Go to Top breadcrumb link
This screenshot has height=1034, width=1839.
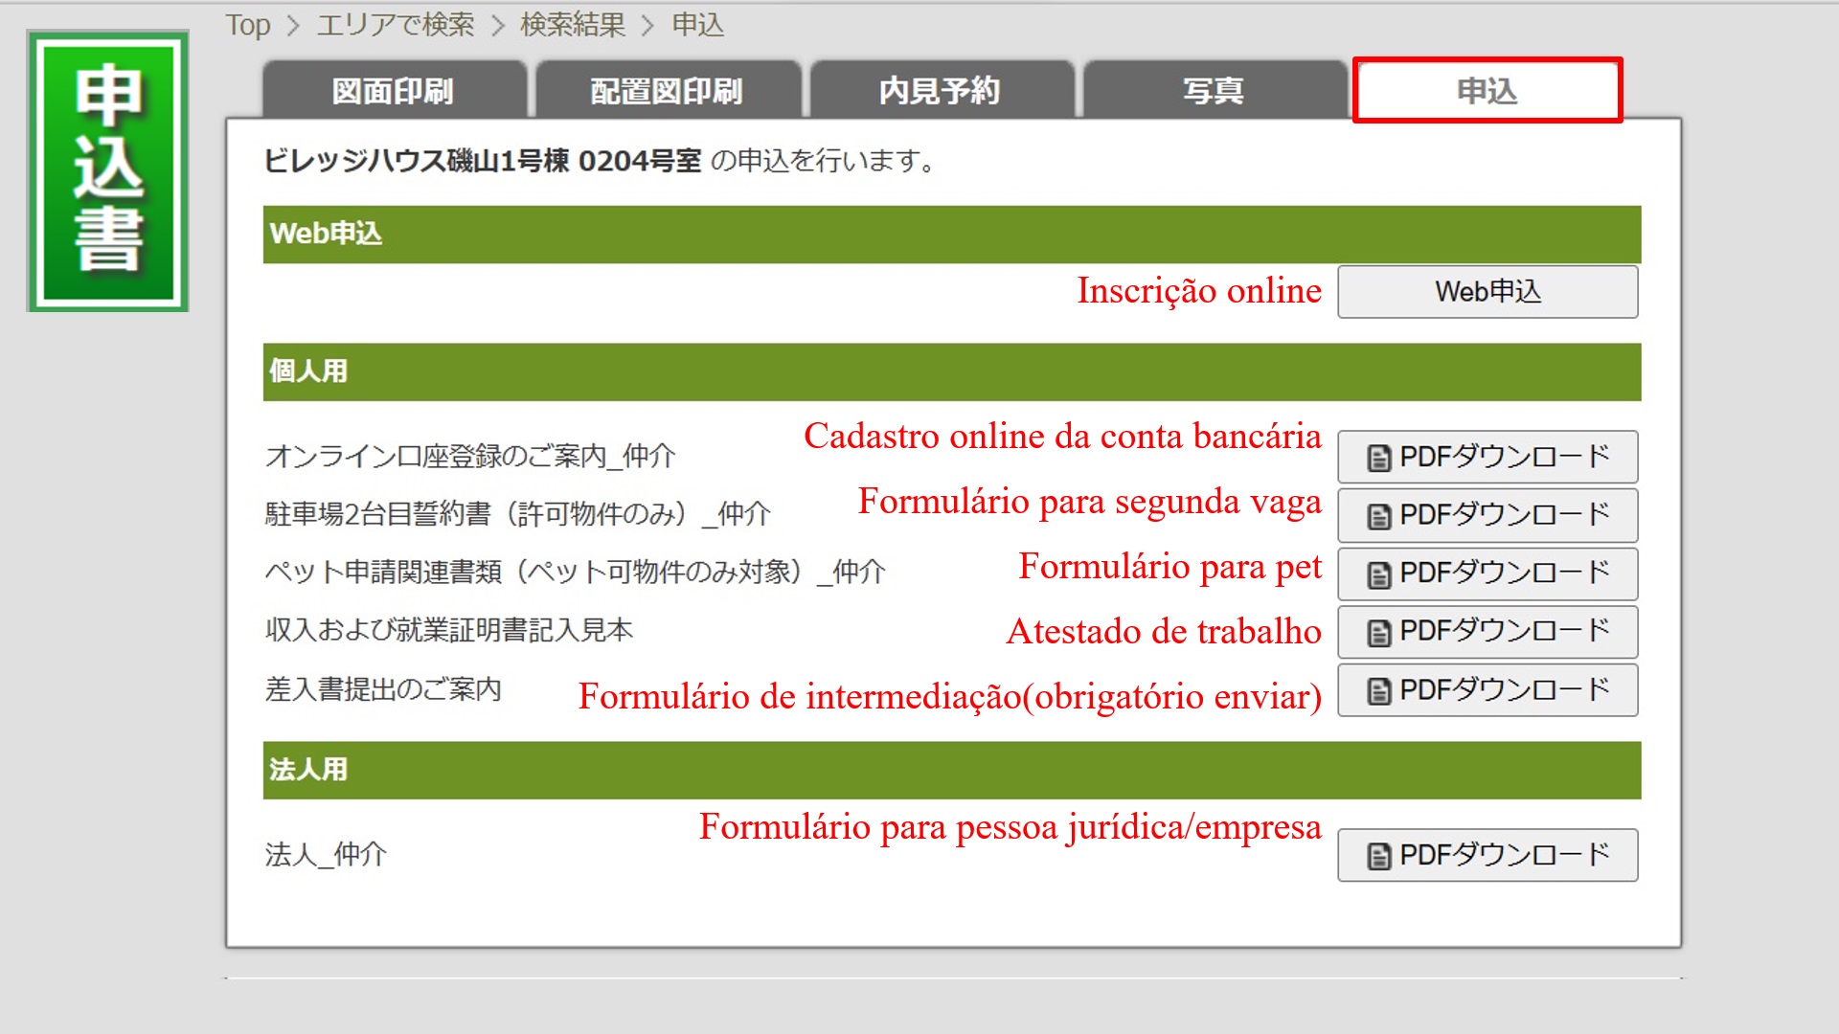248,25
